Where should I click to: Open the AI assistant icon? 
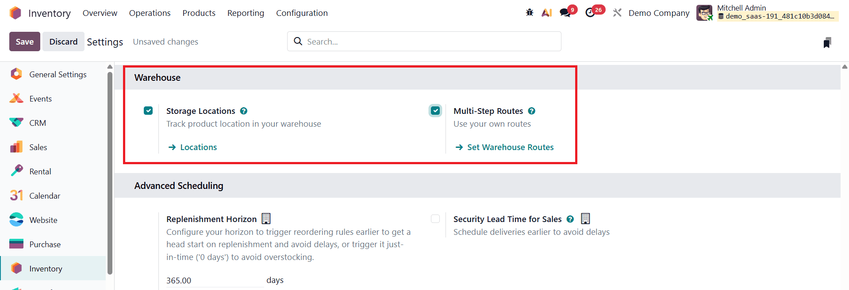546,13
